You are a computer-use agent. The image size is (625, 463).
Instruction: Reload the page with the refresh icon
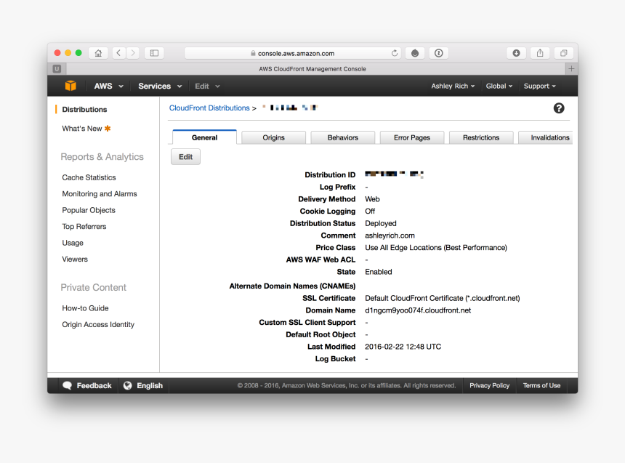[394, 53]
